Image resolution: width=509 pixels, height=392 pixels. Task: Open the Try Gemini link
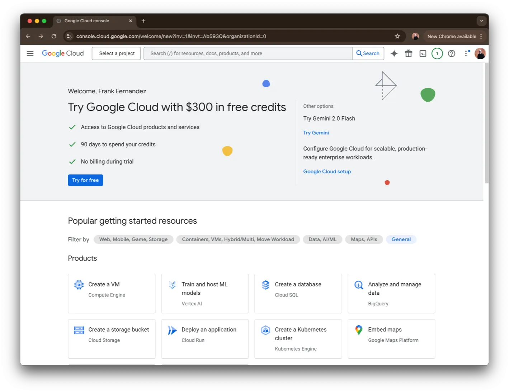point(316,133)
